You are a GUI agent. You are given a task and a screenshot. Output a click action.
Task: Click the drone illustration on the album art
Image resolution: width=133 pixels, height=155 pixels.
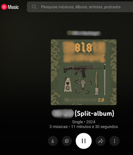[83, 87]
